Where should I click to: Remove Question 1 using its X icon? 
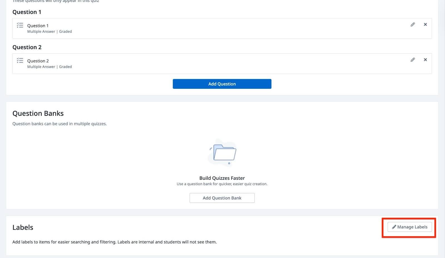coord(426,24)
